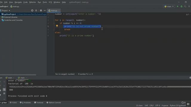Open the TODO tool window

13,103
